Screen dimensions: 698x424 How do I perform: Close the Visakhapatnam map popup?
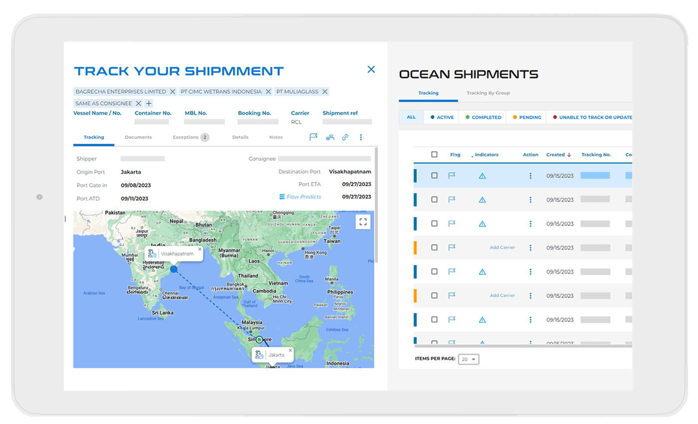point(199,249)
